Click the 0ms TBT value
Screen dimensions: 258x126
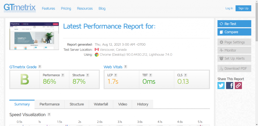[x=149, y=81]
